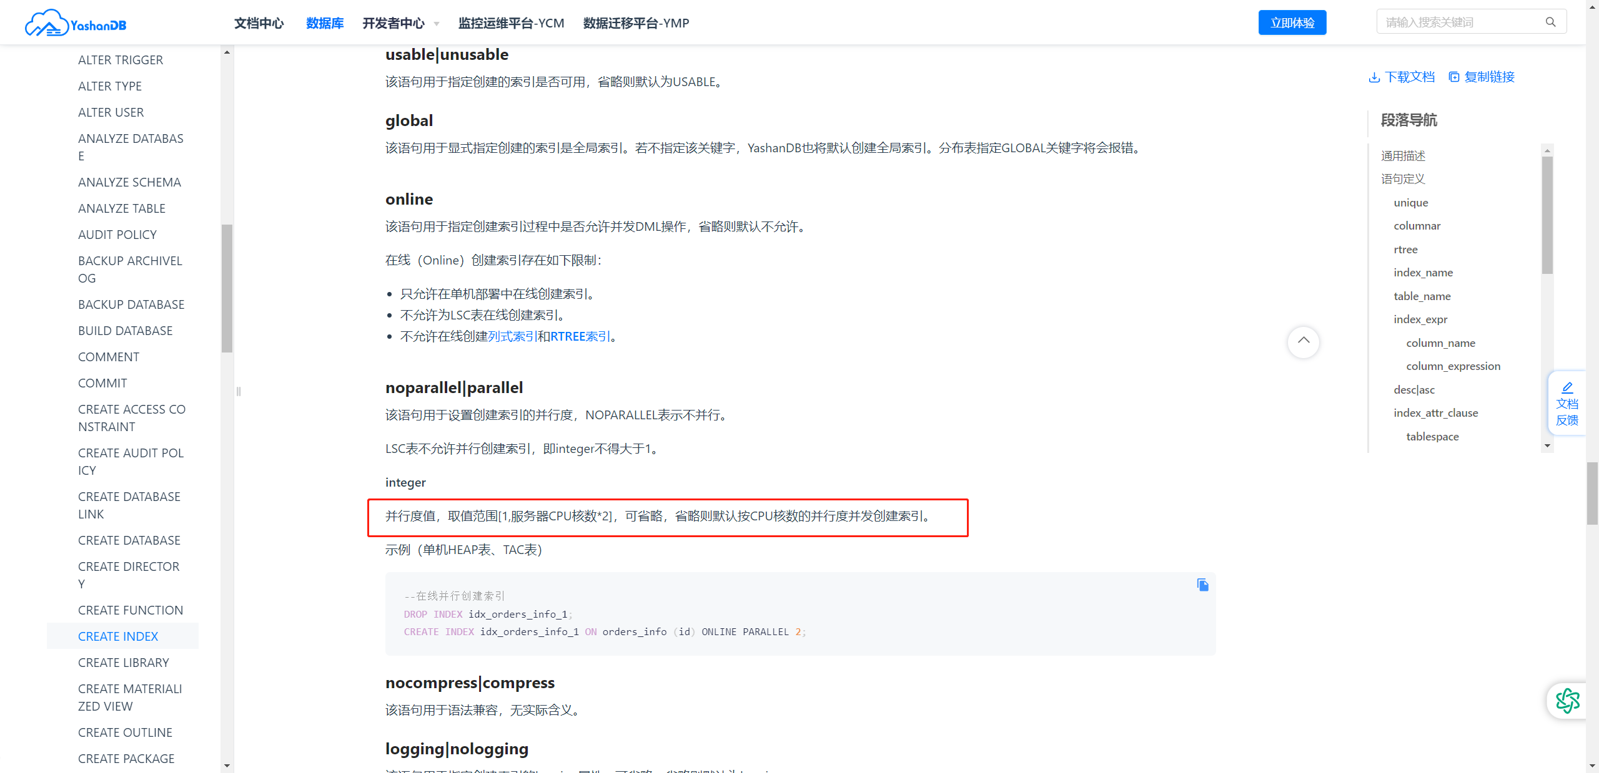
Task: Open the 数据迁移平台-YMP menu item
Action: click(x=636, y=24)
